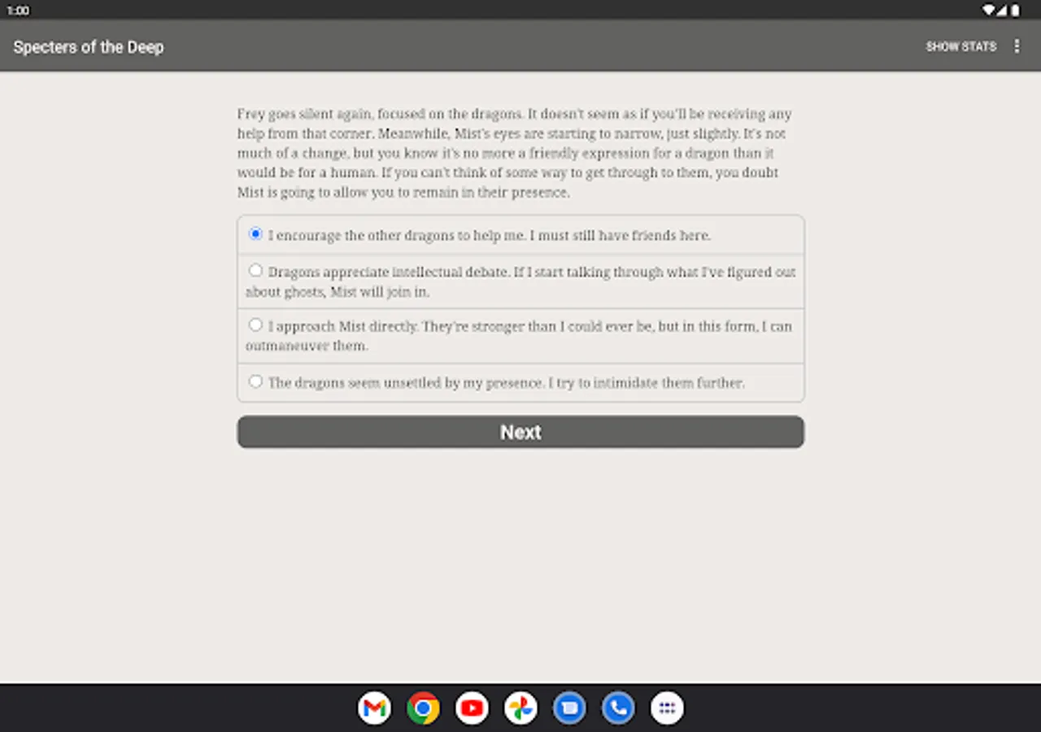
Task: Click the clock showing 1:00
Action: click(x=18, y=10)
